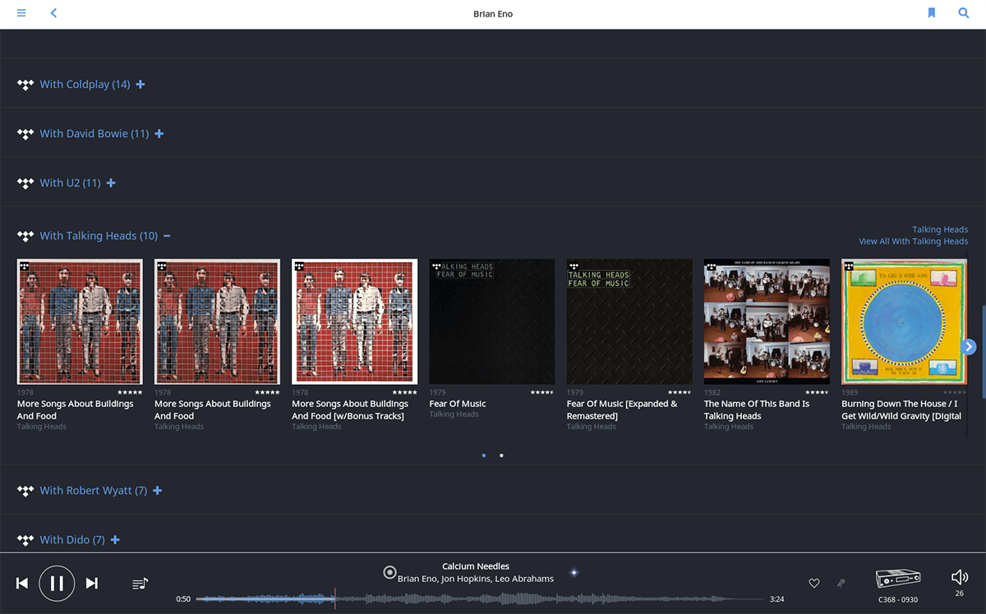
Task: Expand the With Dido (7) section
Action: (x=115, y=540)
